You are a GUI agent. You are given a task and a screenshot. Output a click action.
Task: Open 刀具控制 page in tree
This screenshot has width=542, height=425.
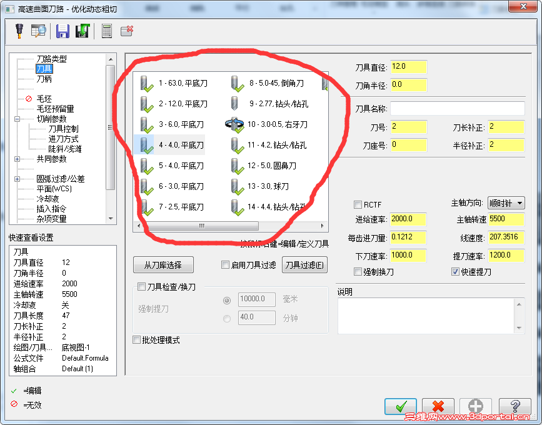coord(63,129)
